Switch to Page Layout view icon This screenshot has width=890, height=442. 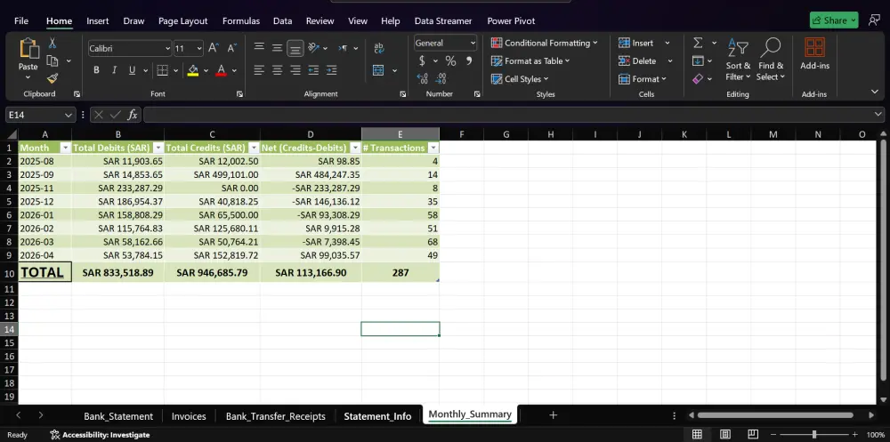(x=724, y=435)
